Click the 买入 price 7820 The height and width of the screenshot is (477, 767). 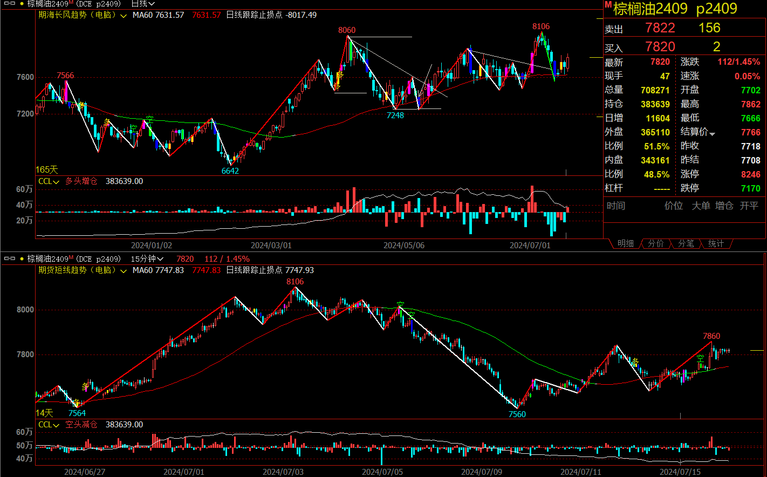[660, 47]
